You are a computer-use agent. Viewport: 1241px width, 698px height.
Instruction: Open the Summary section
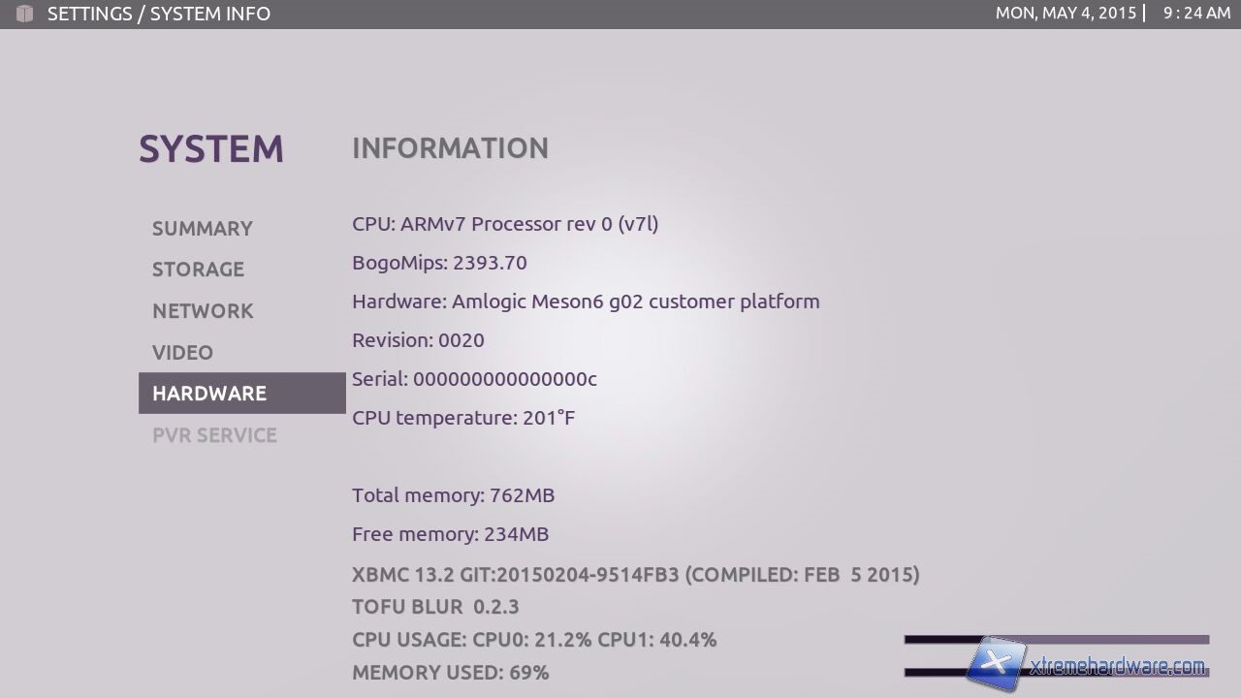tap(202, 229)
